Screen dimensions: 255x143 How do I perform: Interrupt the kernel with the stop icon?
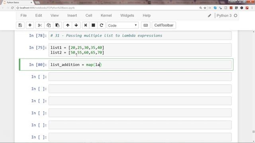coord(93,25)
